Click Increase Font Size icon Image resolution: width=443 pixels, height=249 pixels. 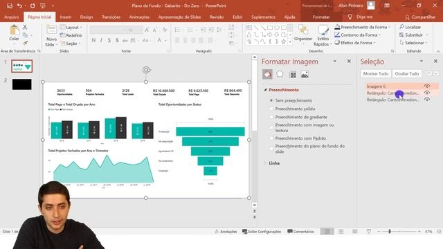click(147, 30)
